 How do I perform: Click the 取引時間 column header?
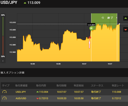click(x=61, y=86)
